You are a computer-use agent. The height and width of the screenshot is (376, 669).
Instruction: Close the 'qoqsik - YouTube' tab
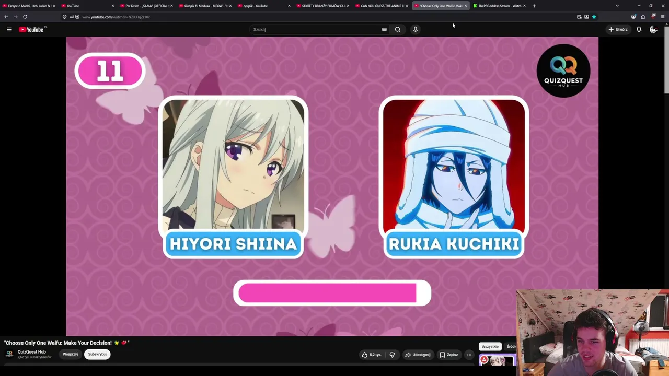(289, 6)
